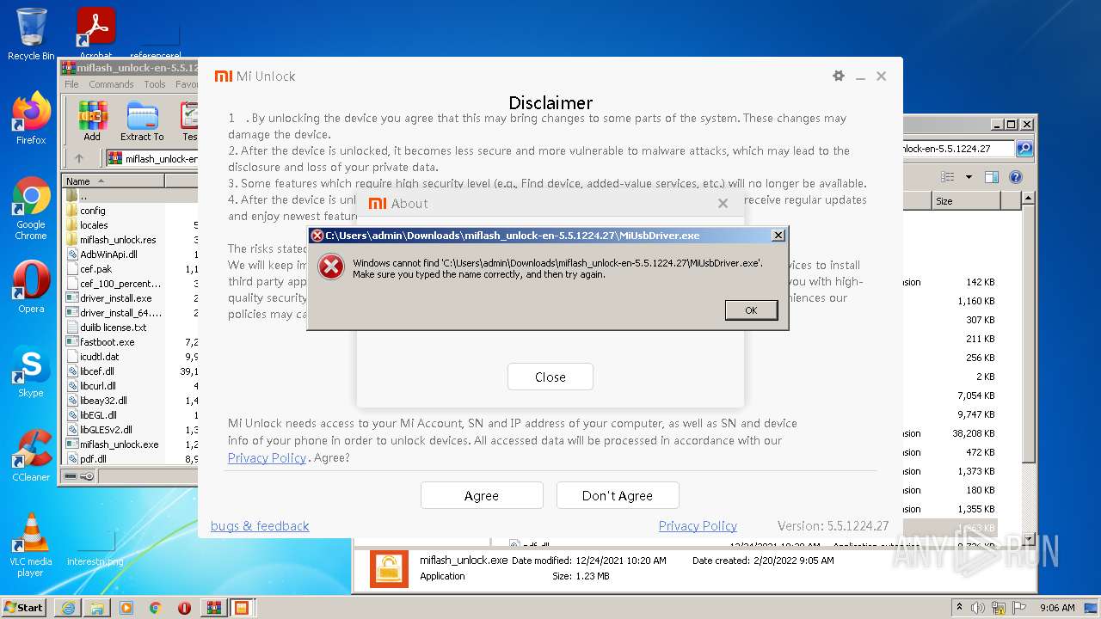Click OK in the error dialog
The image size is (1101, 619).
[751, 310]
